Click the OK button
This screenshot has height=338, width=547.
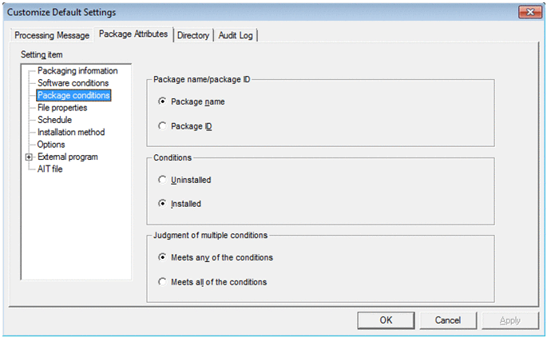386,320
